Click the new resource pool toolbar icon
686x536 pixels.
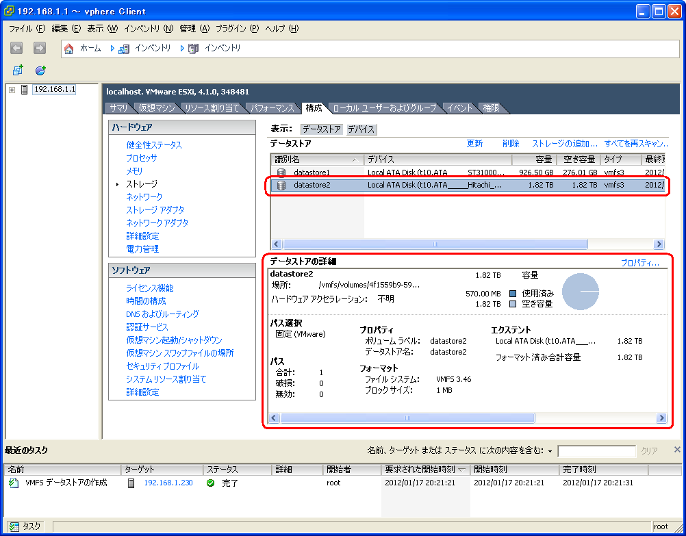40,70
